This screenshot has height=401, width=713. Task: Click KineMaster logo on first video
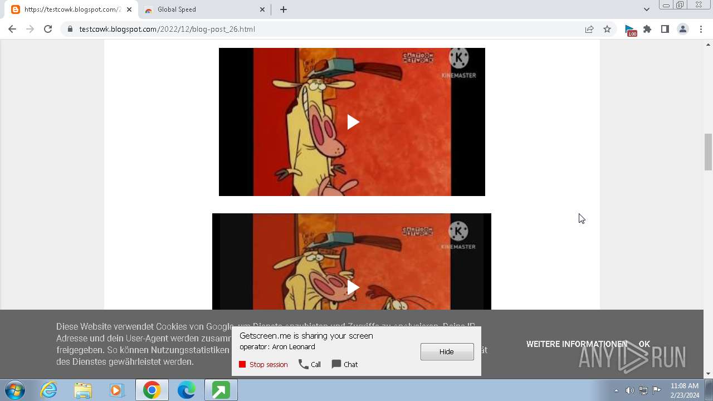point(459,63)
